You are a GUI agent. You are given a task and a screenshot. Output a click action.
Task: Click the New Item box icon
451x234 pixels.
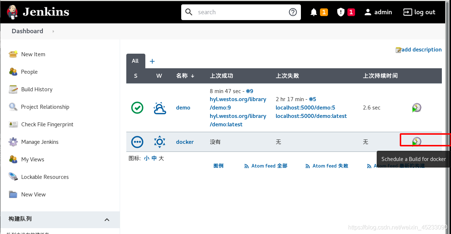[13, 54]
